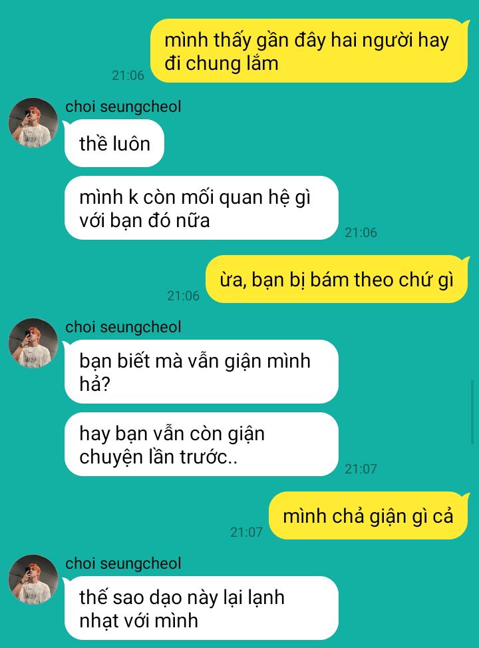Tap 21:07 timestamp after 'chuyện lần trước..'

pyautogui.click(x=361, y=469)
